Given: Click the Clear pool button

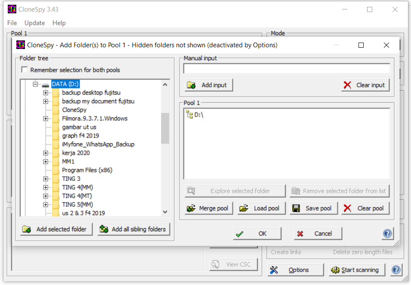Looking at the screenshot, I should (365, 208).
